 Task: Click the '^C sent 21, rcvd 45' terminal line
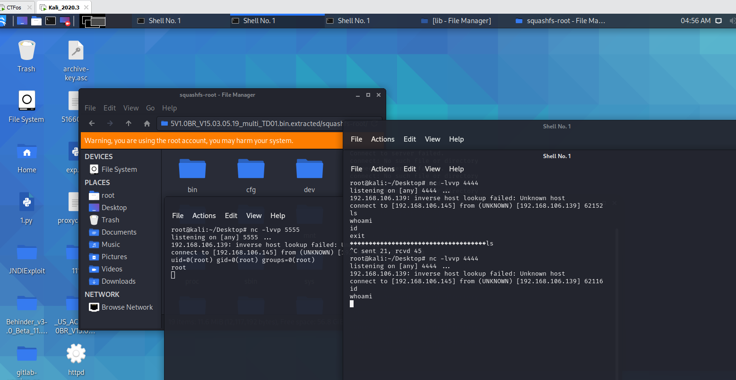386,251
